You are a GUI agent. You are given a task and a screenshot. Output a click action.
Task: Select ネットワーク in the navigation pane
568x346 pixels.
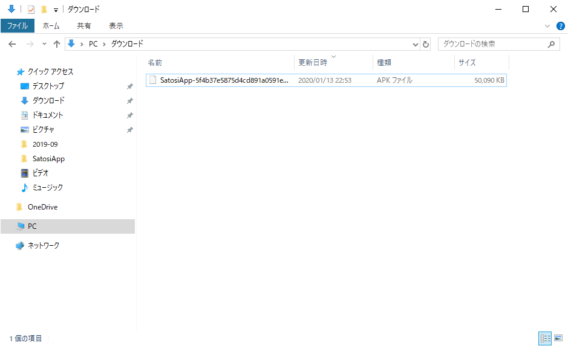coord(44,245)
